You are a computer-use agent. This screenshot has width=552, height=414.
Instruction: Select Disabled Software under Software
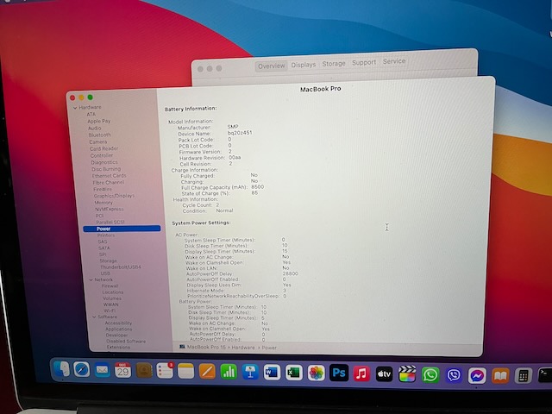point(126,342)
